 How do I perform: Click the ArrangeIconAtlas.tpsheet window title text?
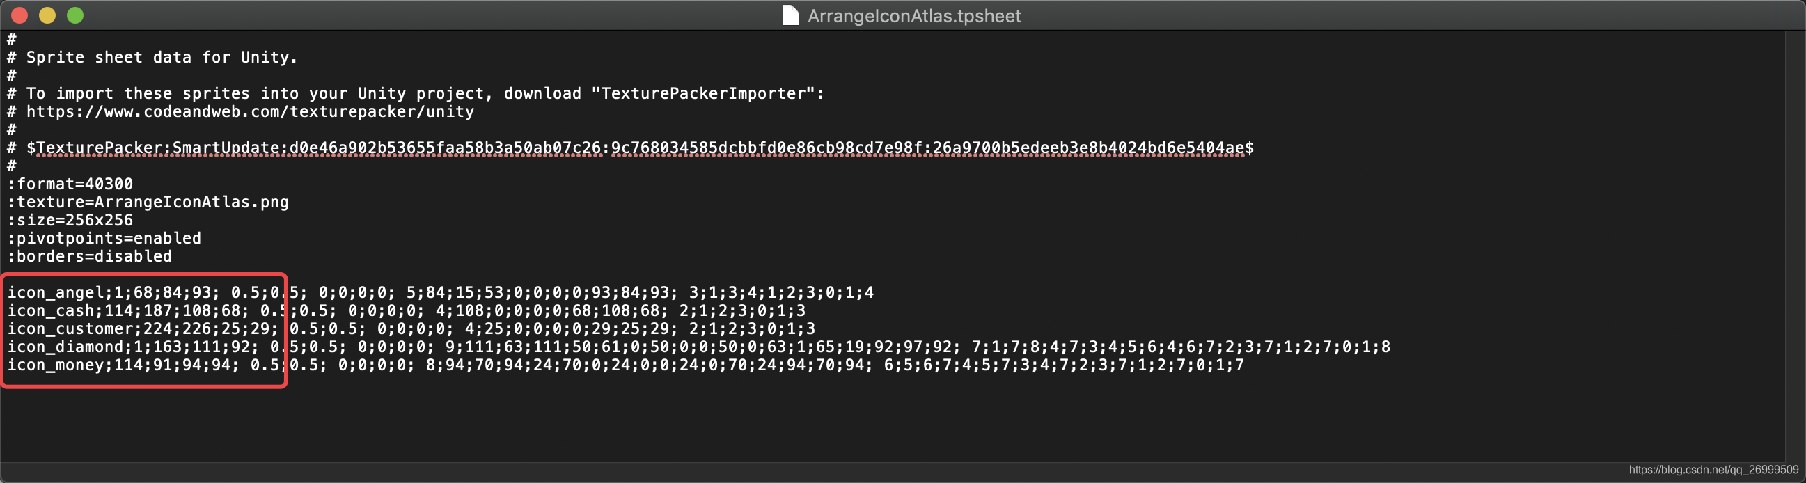pos(913,15)
